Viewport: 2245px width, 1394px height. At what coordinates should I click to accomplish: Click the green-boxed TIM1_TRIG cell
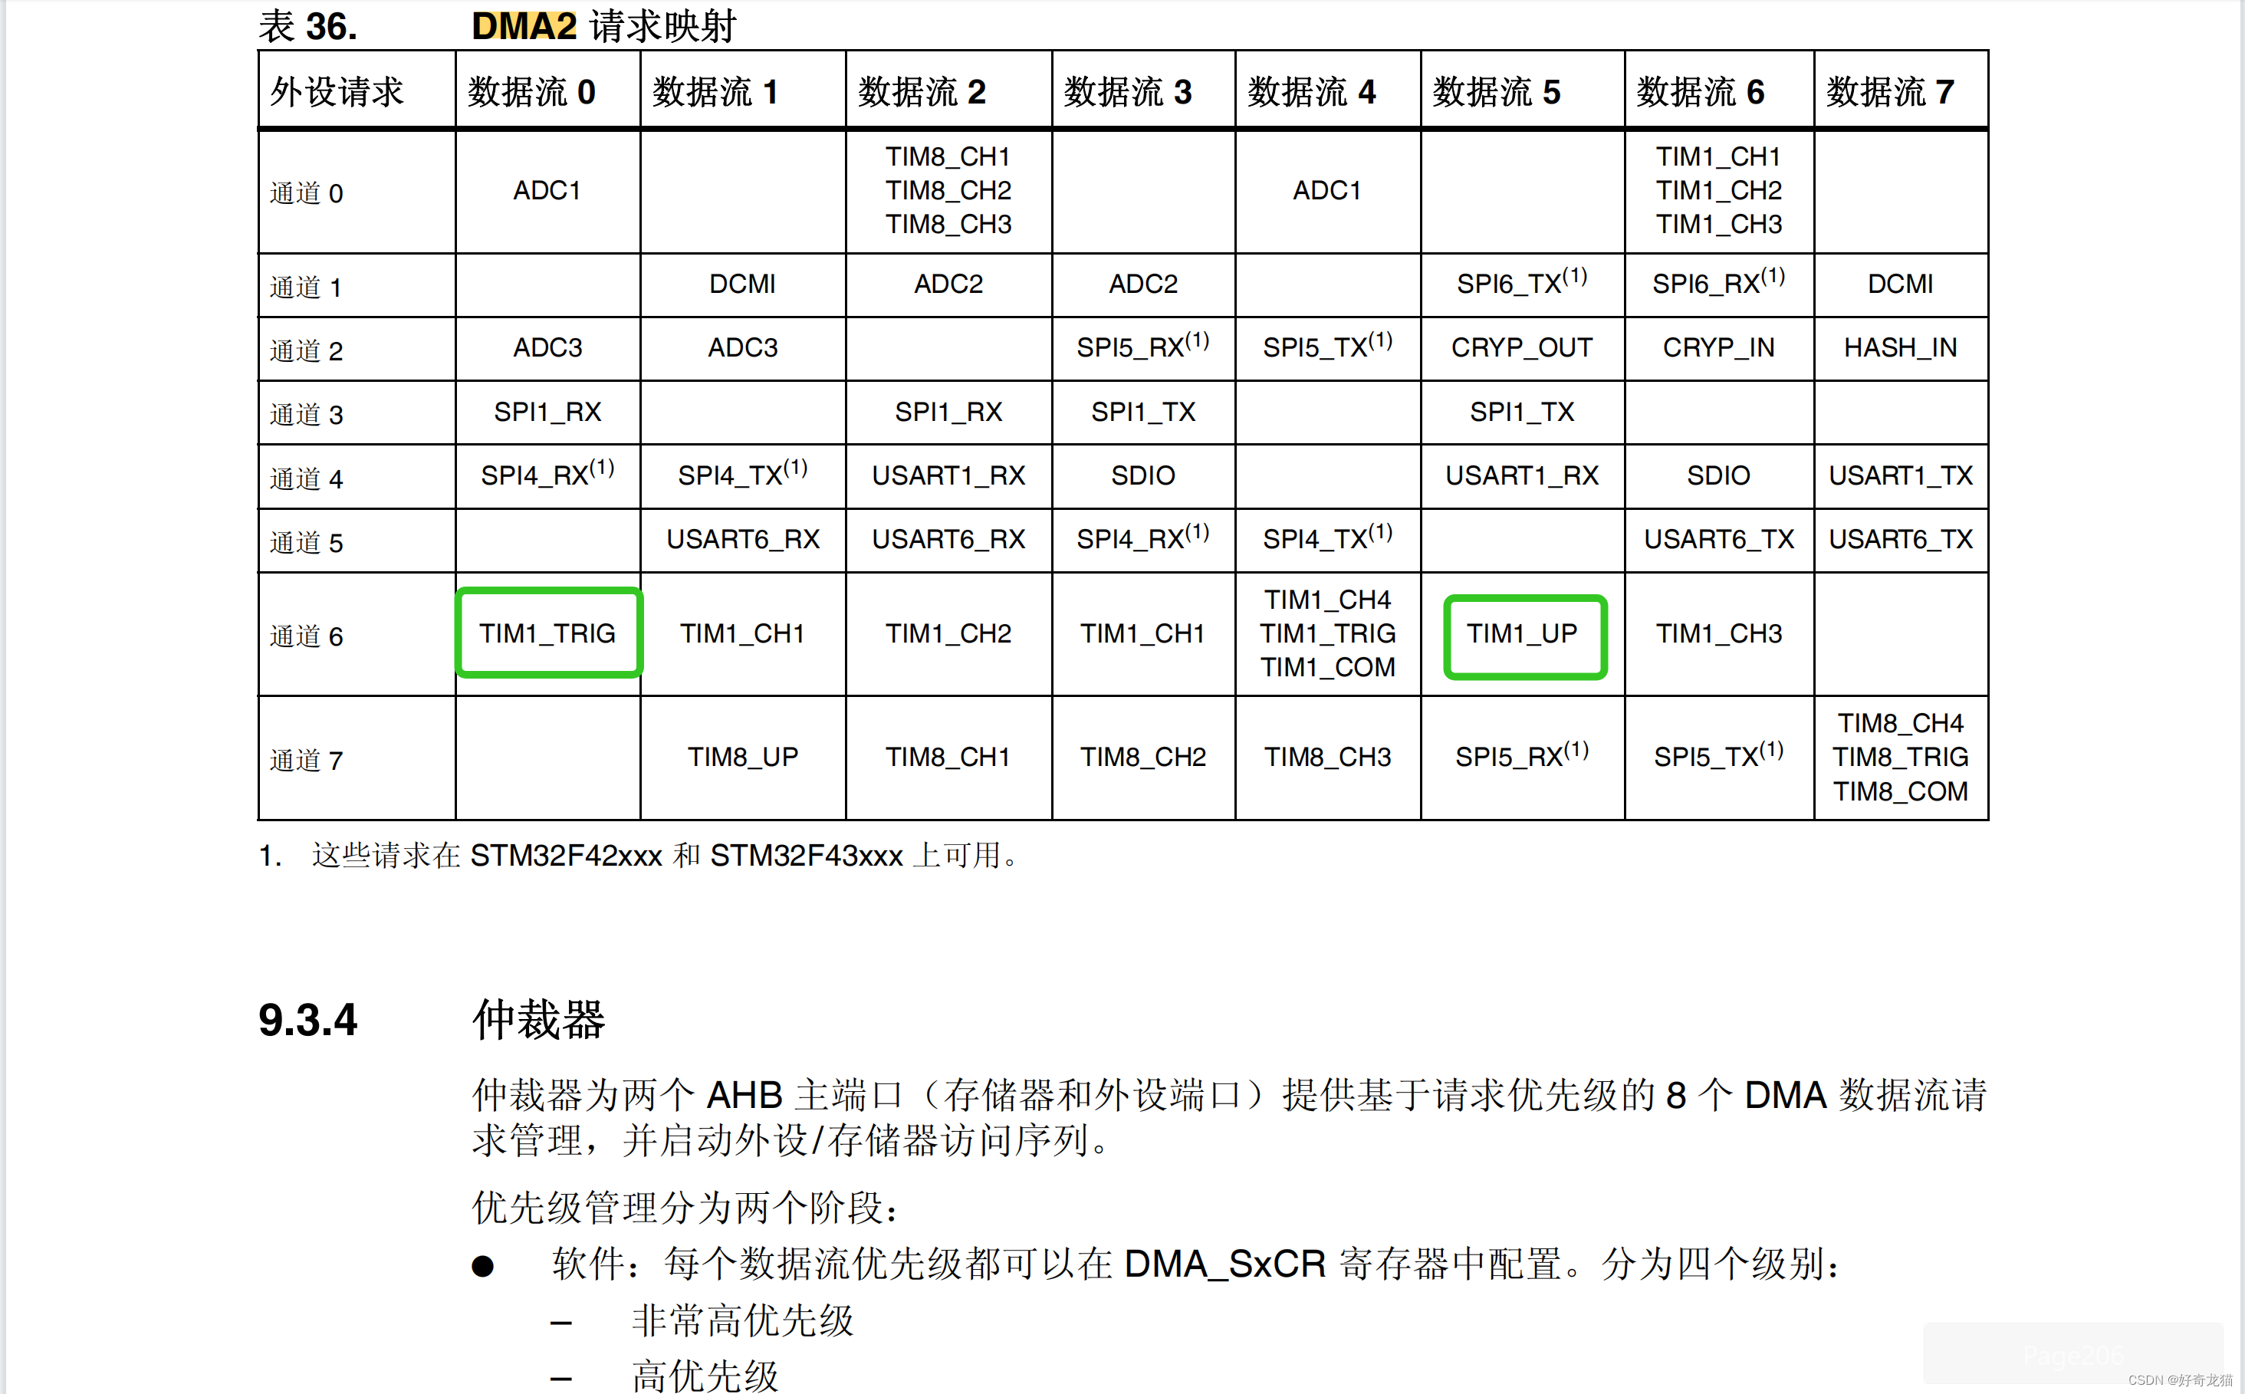coord(547,633)
